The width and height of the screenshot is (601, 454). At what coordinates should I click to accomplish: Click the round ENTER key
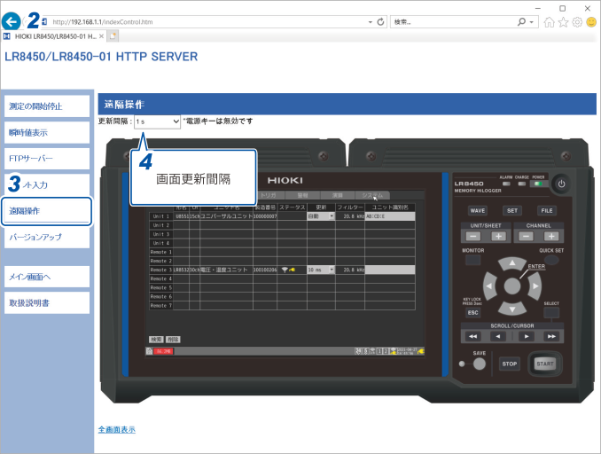(x=512, y=286)
